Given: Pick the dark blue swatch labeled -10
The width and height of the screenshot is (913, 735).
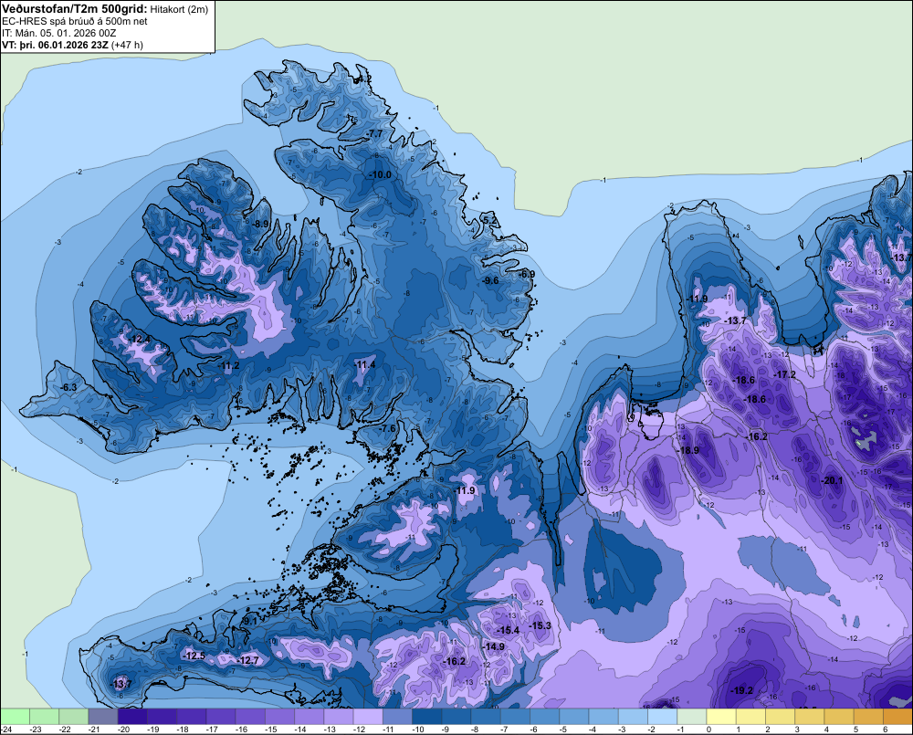Looking at the screenshot, I should pos(426,716).
